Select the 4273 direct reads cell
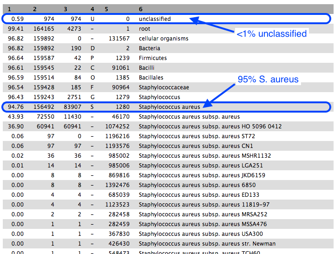Image resolution: width=334 pixels, height=254 pixels. [74, 29]
